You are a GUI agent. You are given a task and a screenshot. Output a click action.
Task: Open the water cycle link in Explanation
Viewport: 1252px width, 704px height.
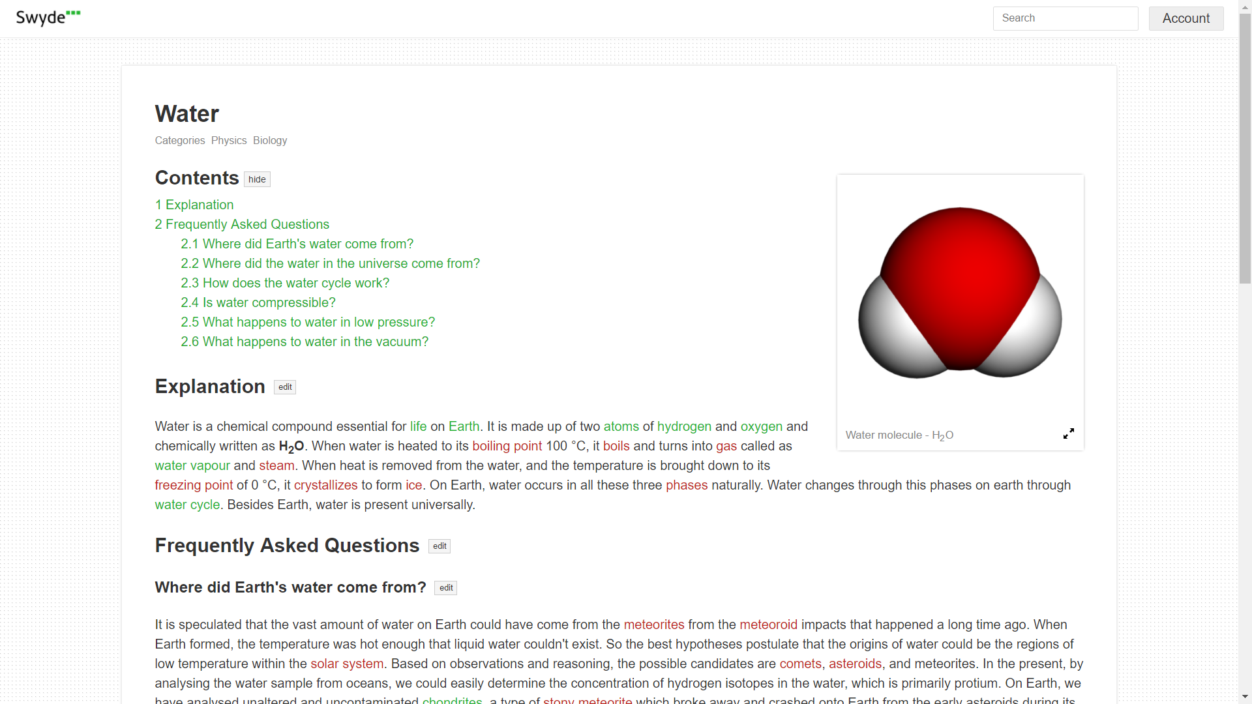[187, 505]
